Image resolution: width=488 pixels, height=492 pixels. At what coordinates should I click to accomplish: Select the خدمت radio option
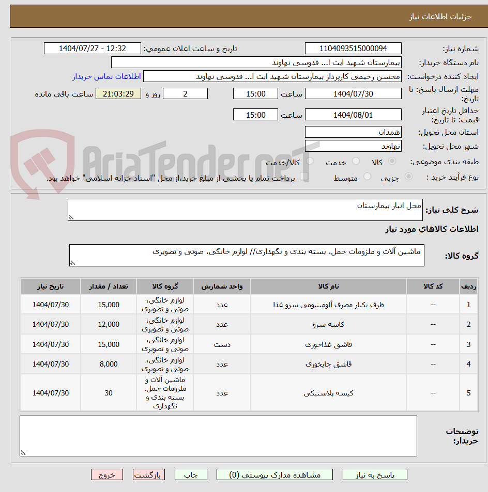pos(356,161)
